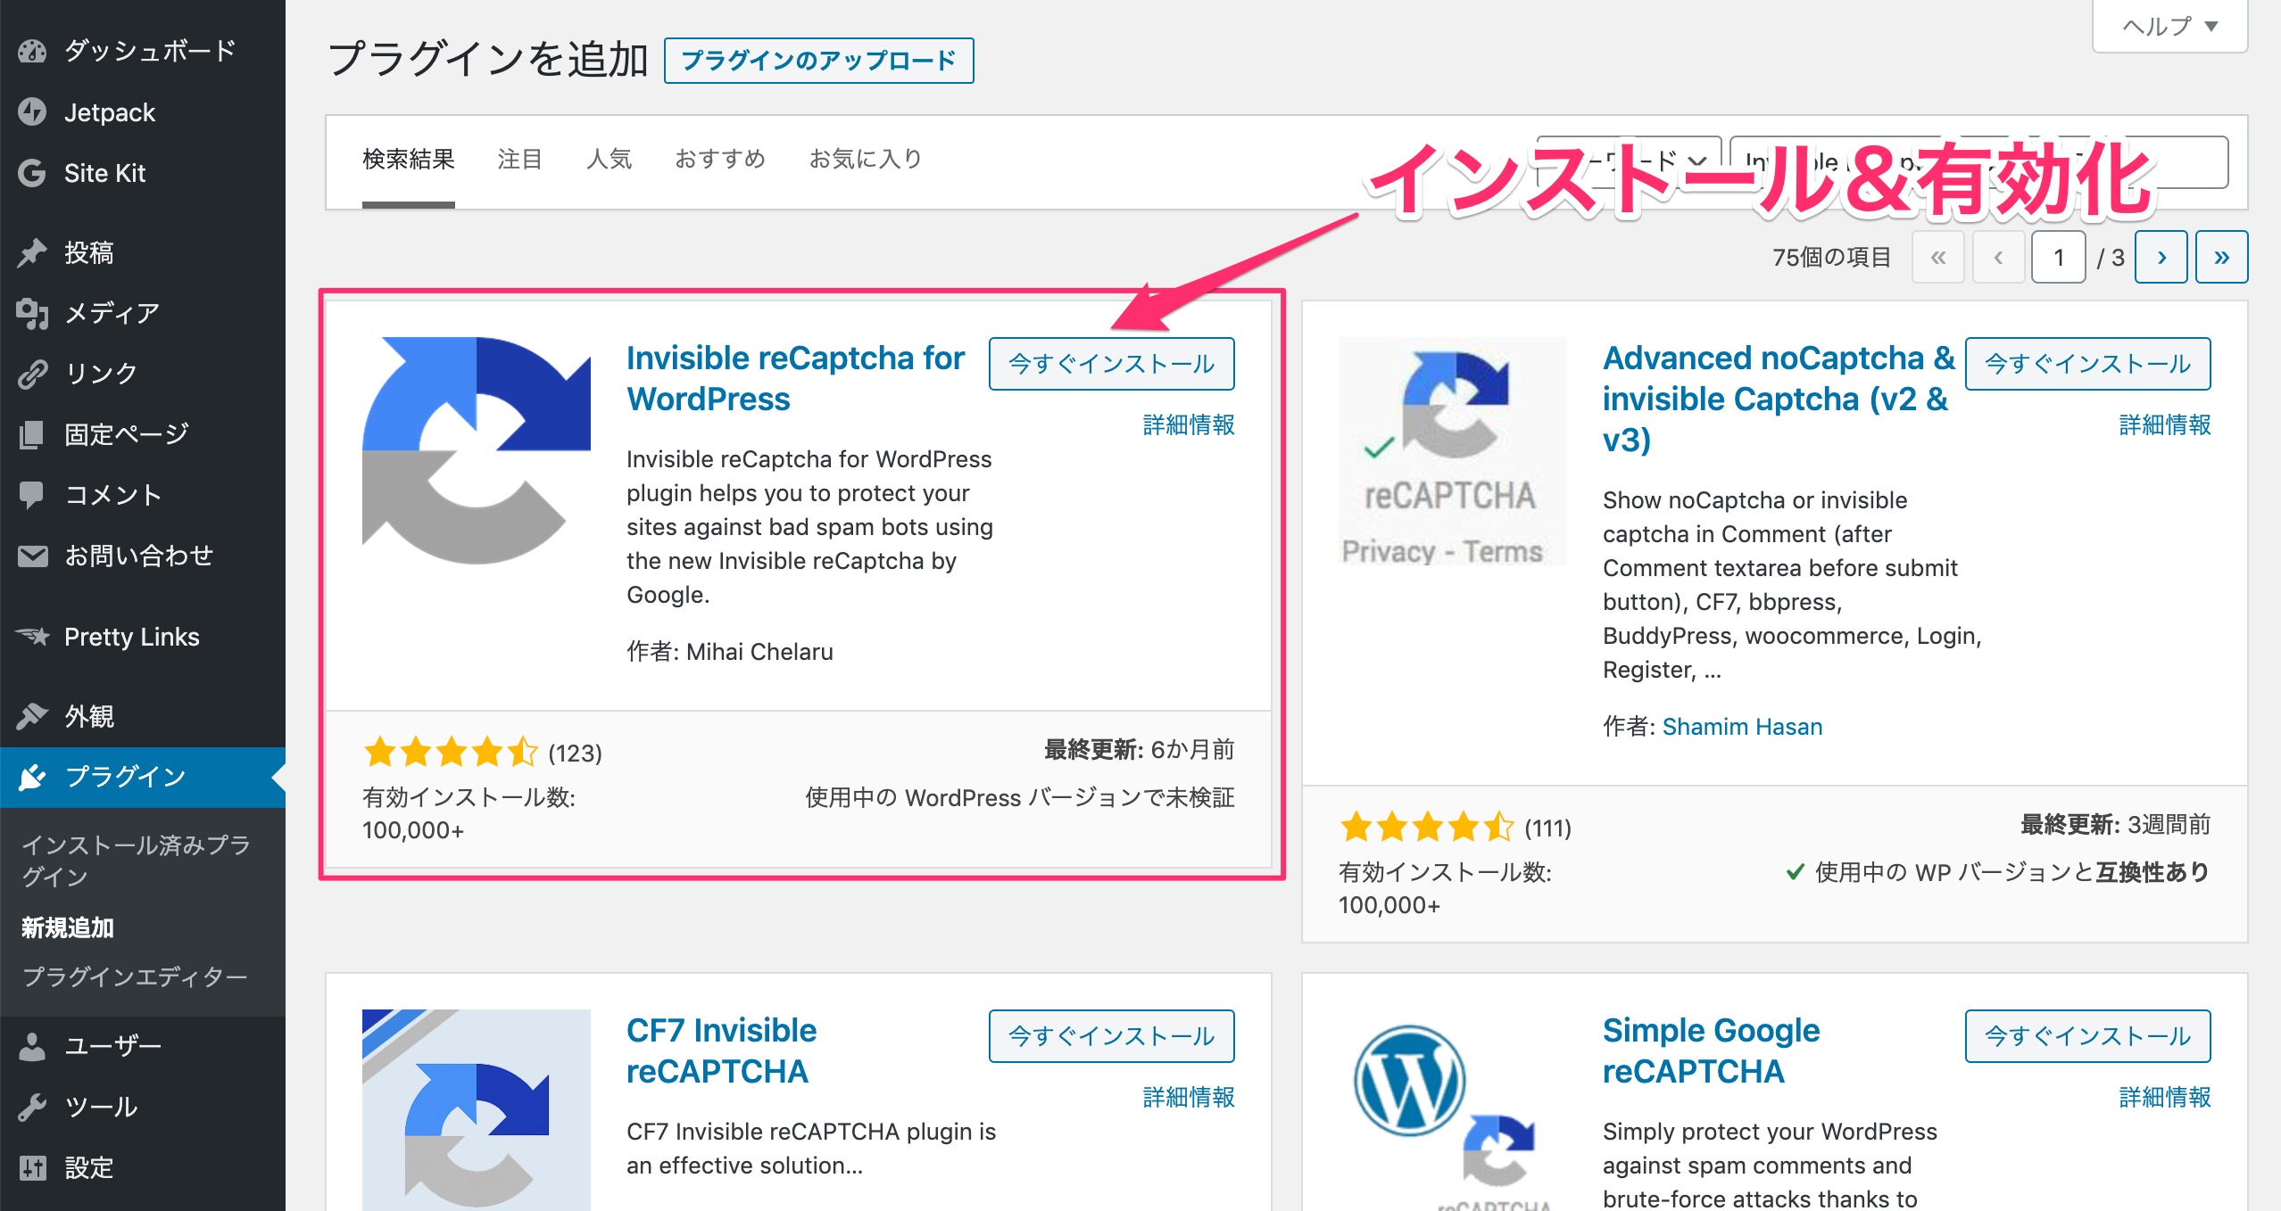
Task: Switch to the 人気 tab
Action: point(609,160)
